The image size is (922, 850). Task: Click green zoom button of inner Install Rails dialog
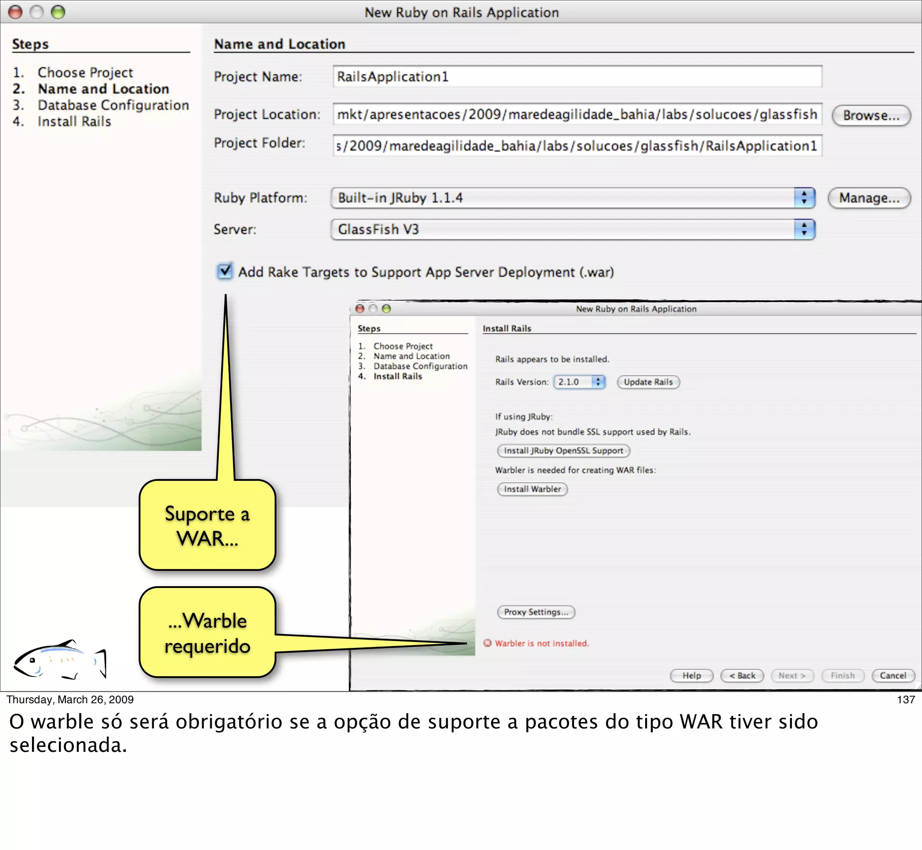click(386, 309)
